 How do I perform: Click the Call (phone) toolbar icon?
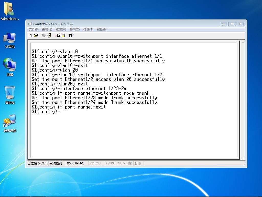tap(43, 35)
